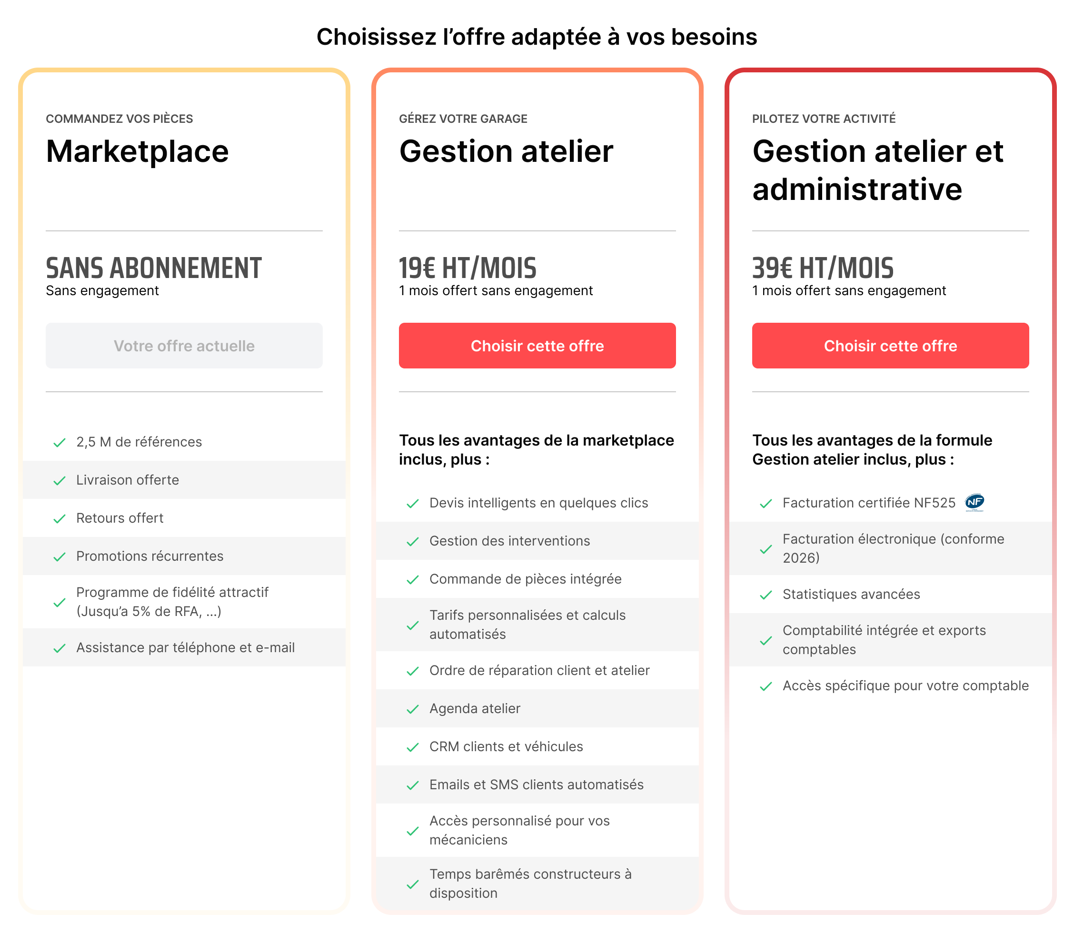Click the 39€ HT/MOIS price text

click(x=823, y=268)
